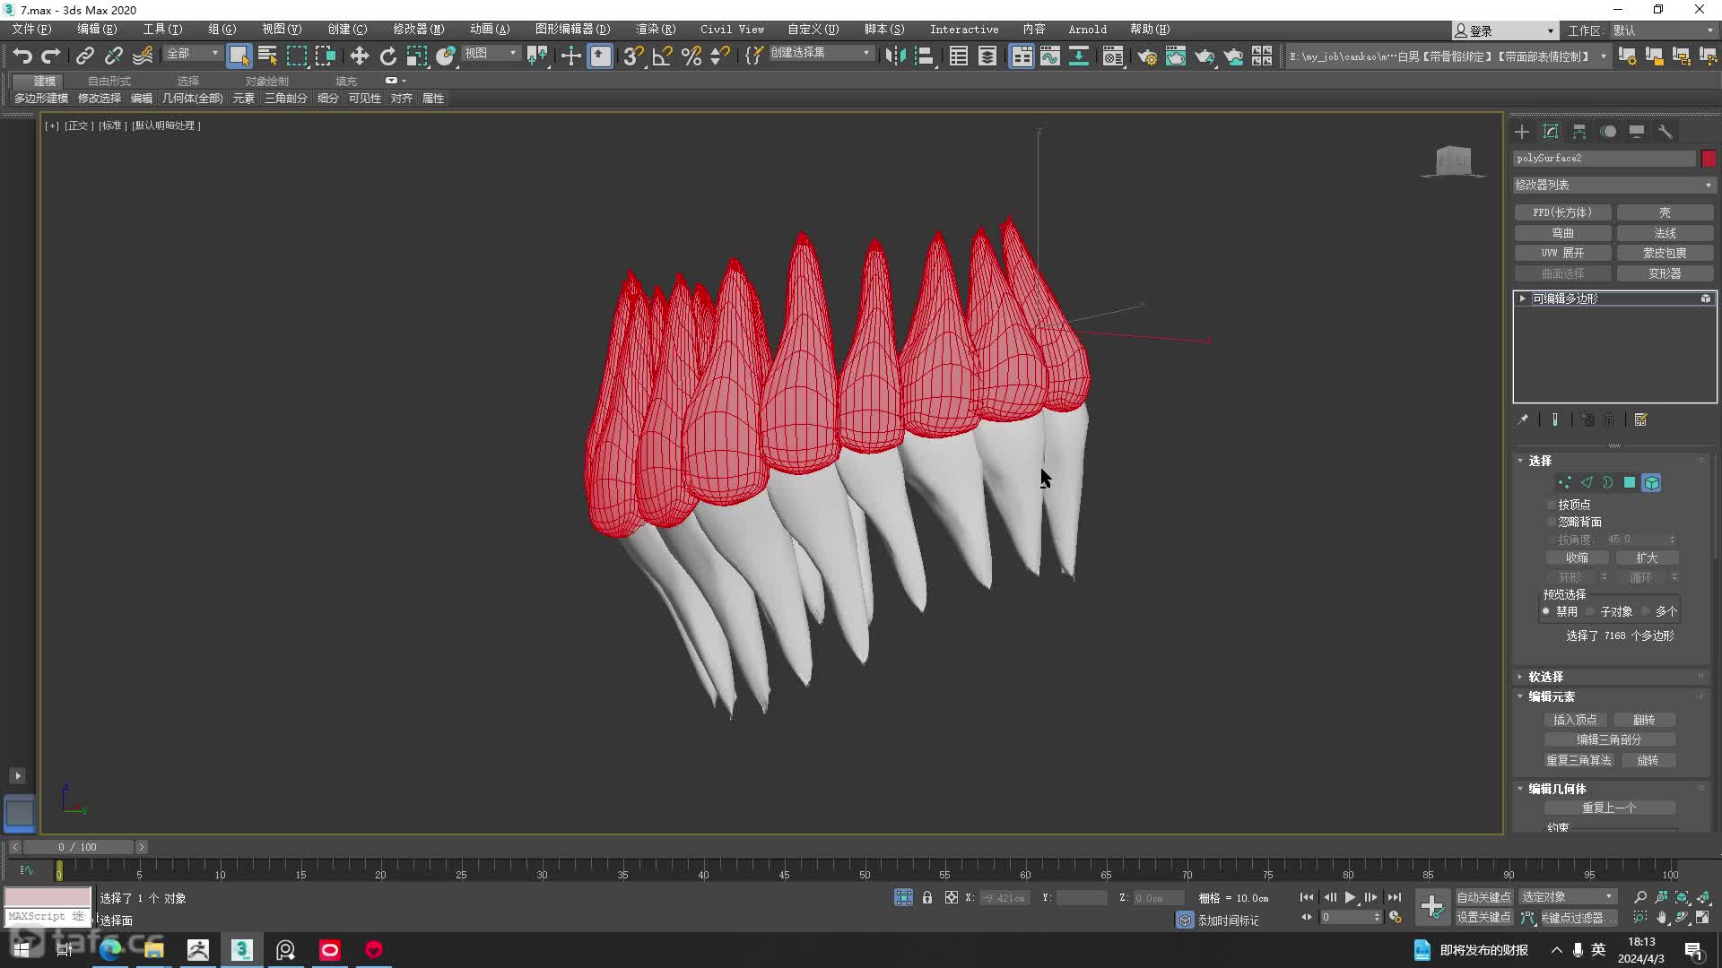
Task: Click the Select and Place tool icon
Action: pos(445,56)
